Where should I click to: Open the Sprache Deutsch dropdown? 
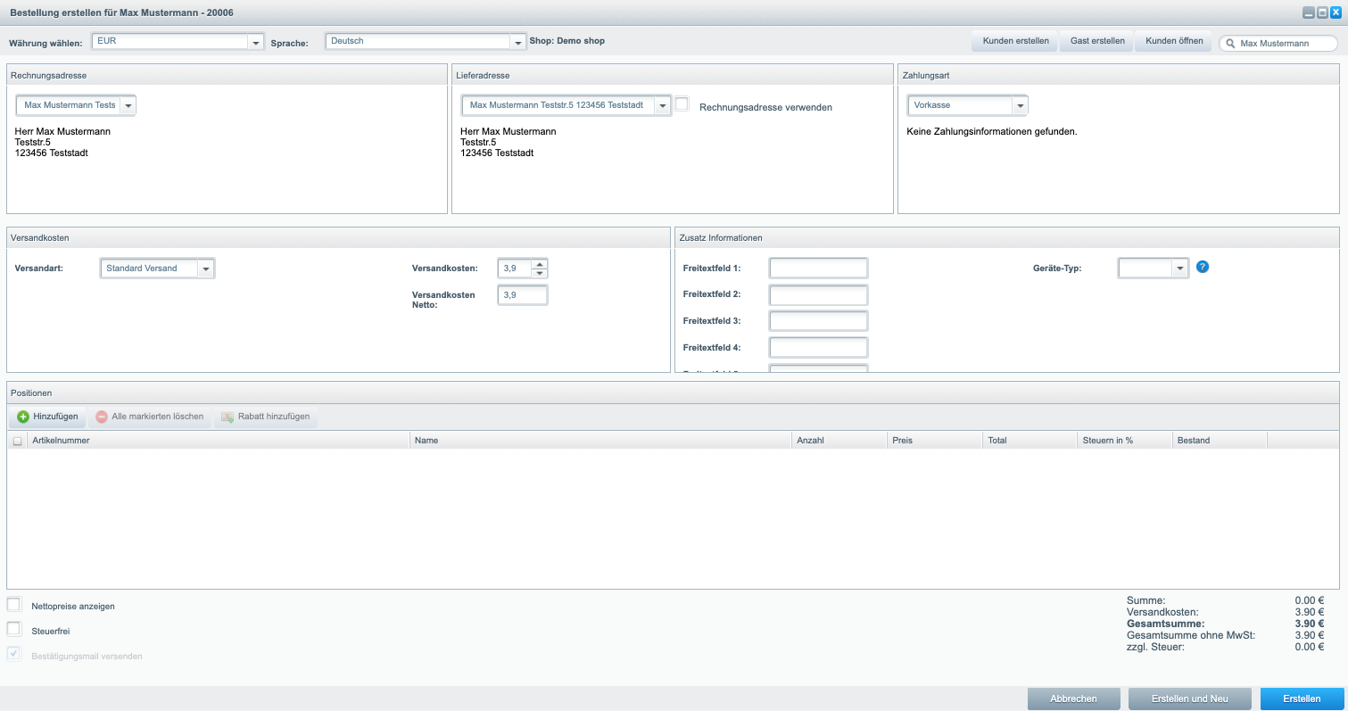pos(517,42)
